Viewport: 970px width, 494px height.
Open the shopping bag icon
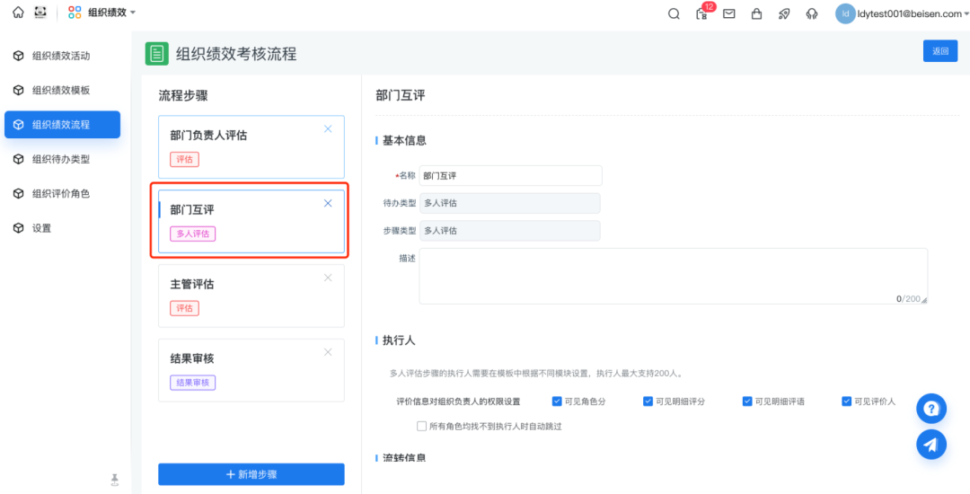756,13
